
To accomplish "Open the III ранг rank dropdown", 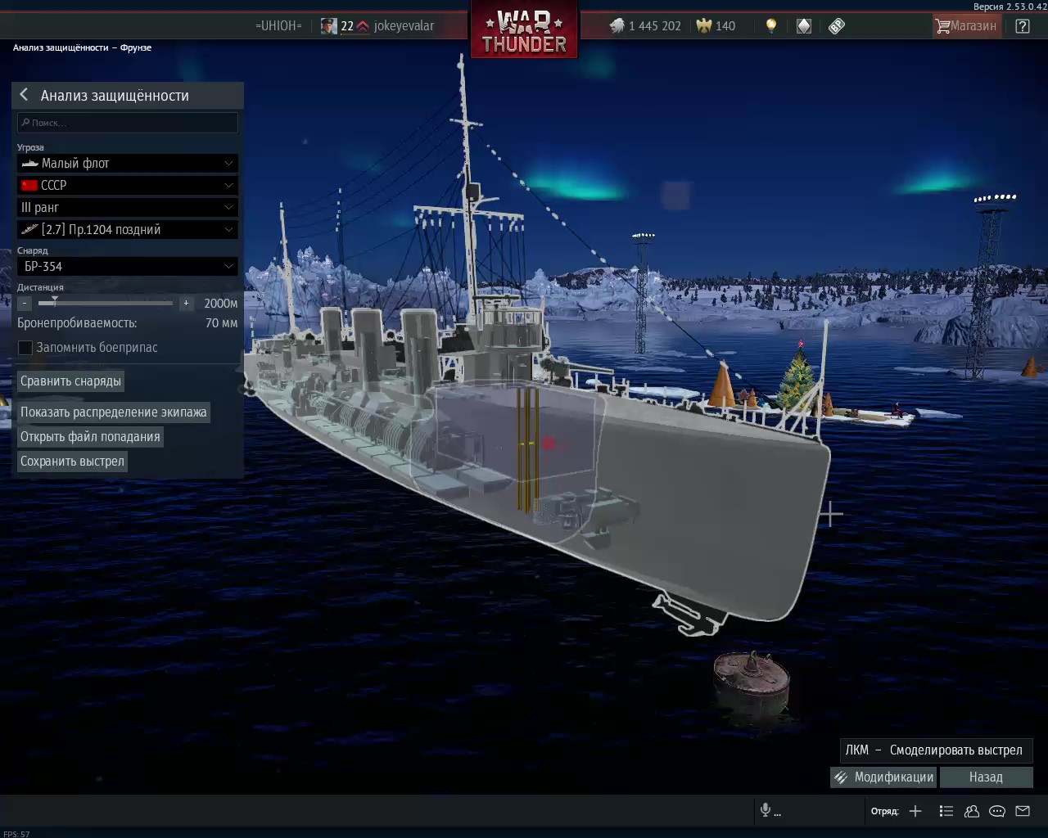I will 128,208.
